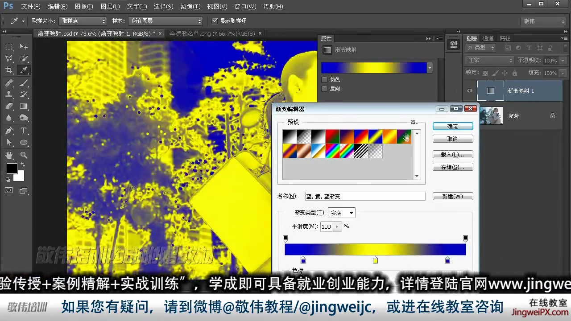Swap foreground and background colors
The height and width of the screenshot is (321, 571).
coord(22,165)
